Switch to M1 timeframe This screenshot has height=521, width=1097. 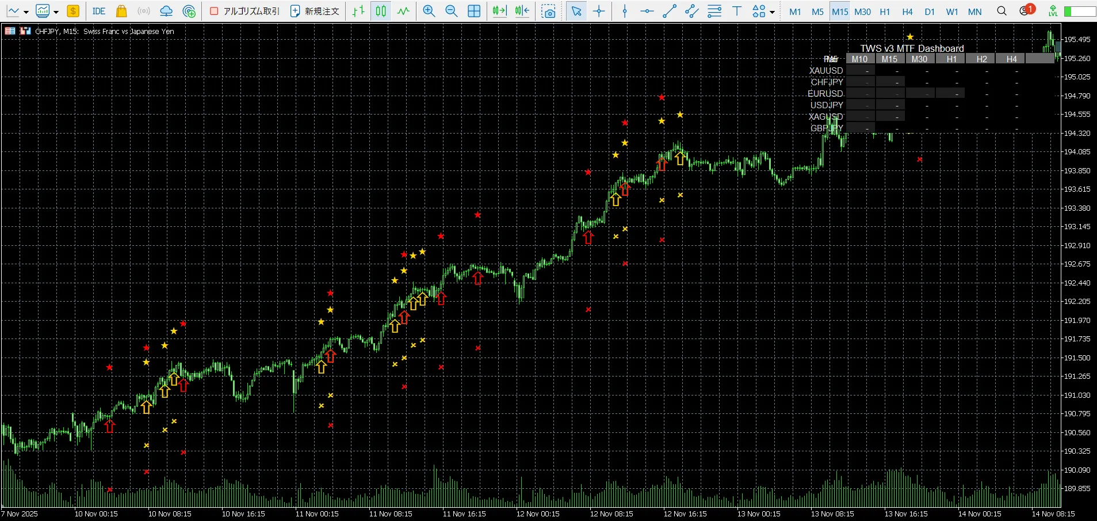point(795,12)
